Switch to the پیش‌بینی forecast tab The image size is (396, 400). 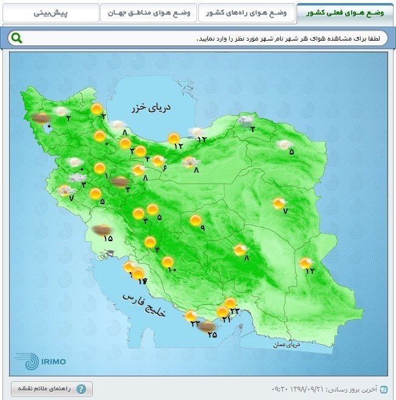tap(52, 13)
